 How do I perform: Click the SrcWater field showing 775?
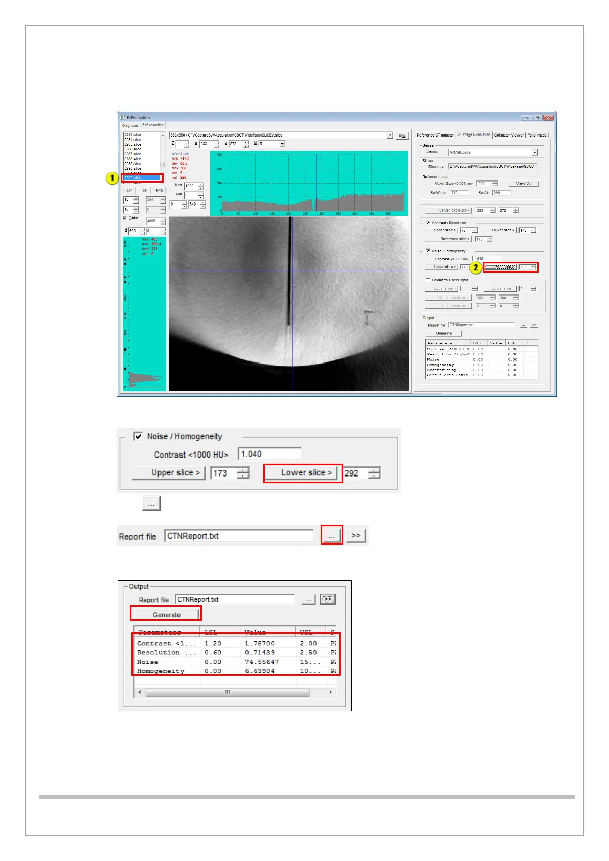[459, 193]
